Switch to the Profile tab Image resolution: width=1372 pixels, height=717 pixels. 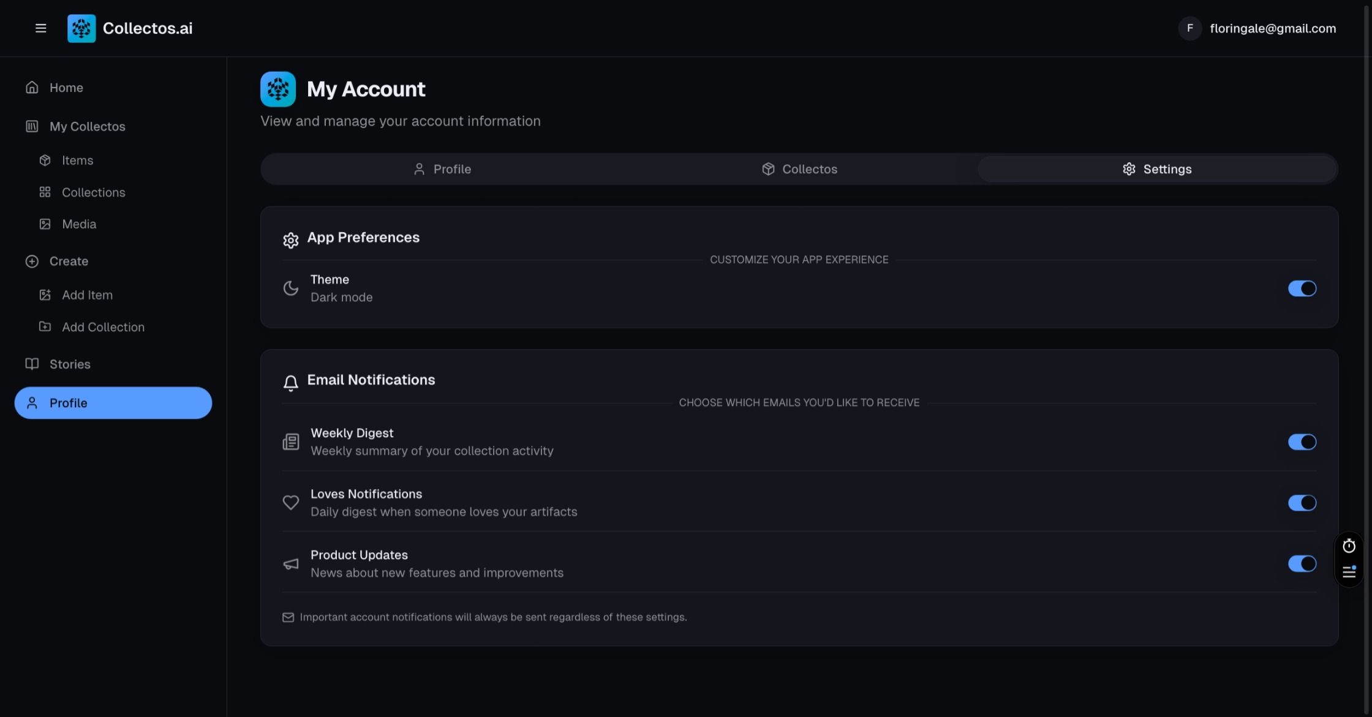click(x=442, y=169)
